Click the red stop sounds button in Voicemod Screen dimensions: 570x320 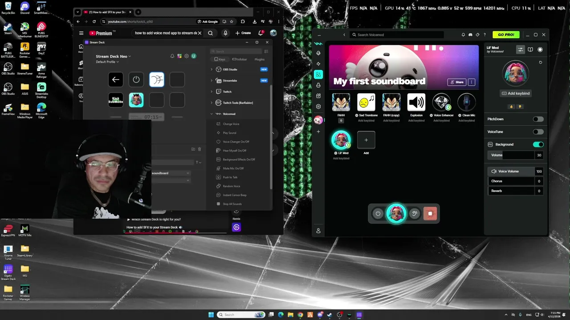click(430, 214)
